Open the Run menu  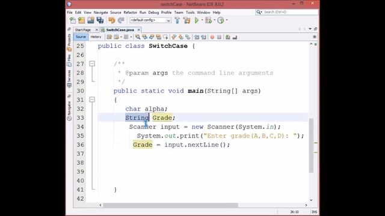coord(143,12)
